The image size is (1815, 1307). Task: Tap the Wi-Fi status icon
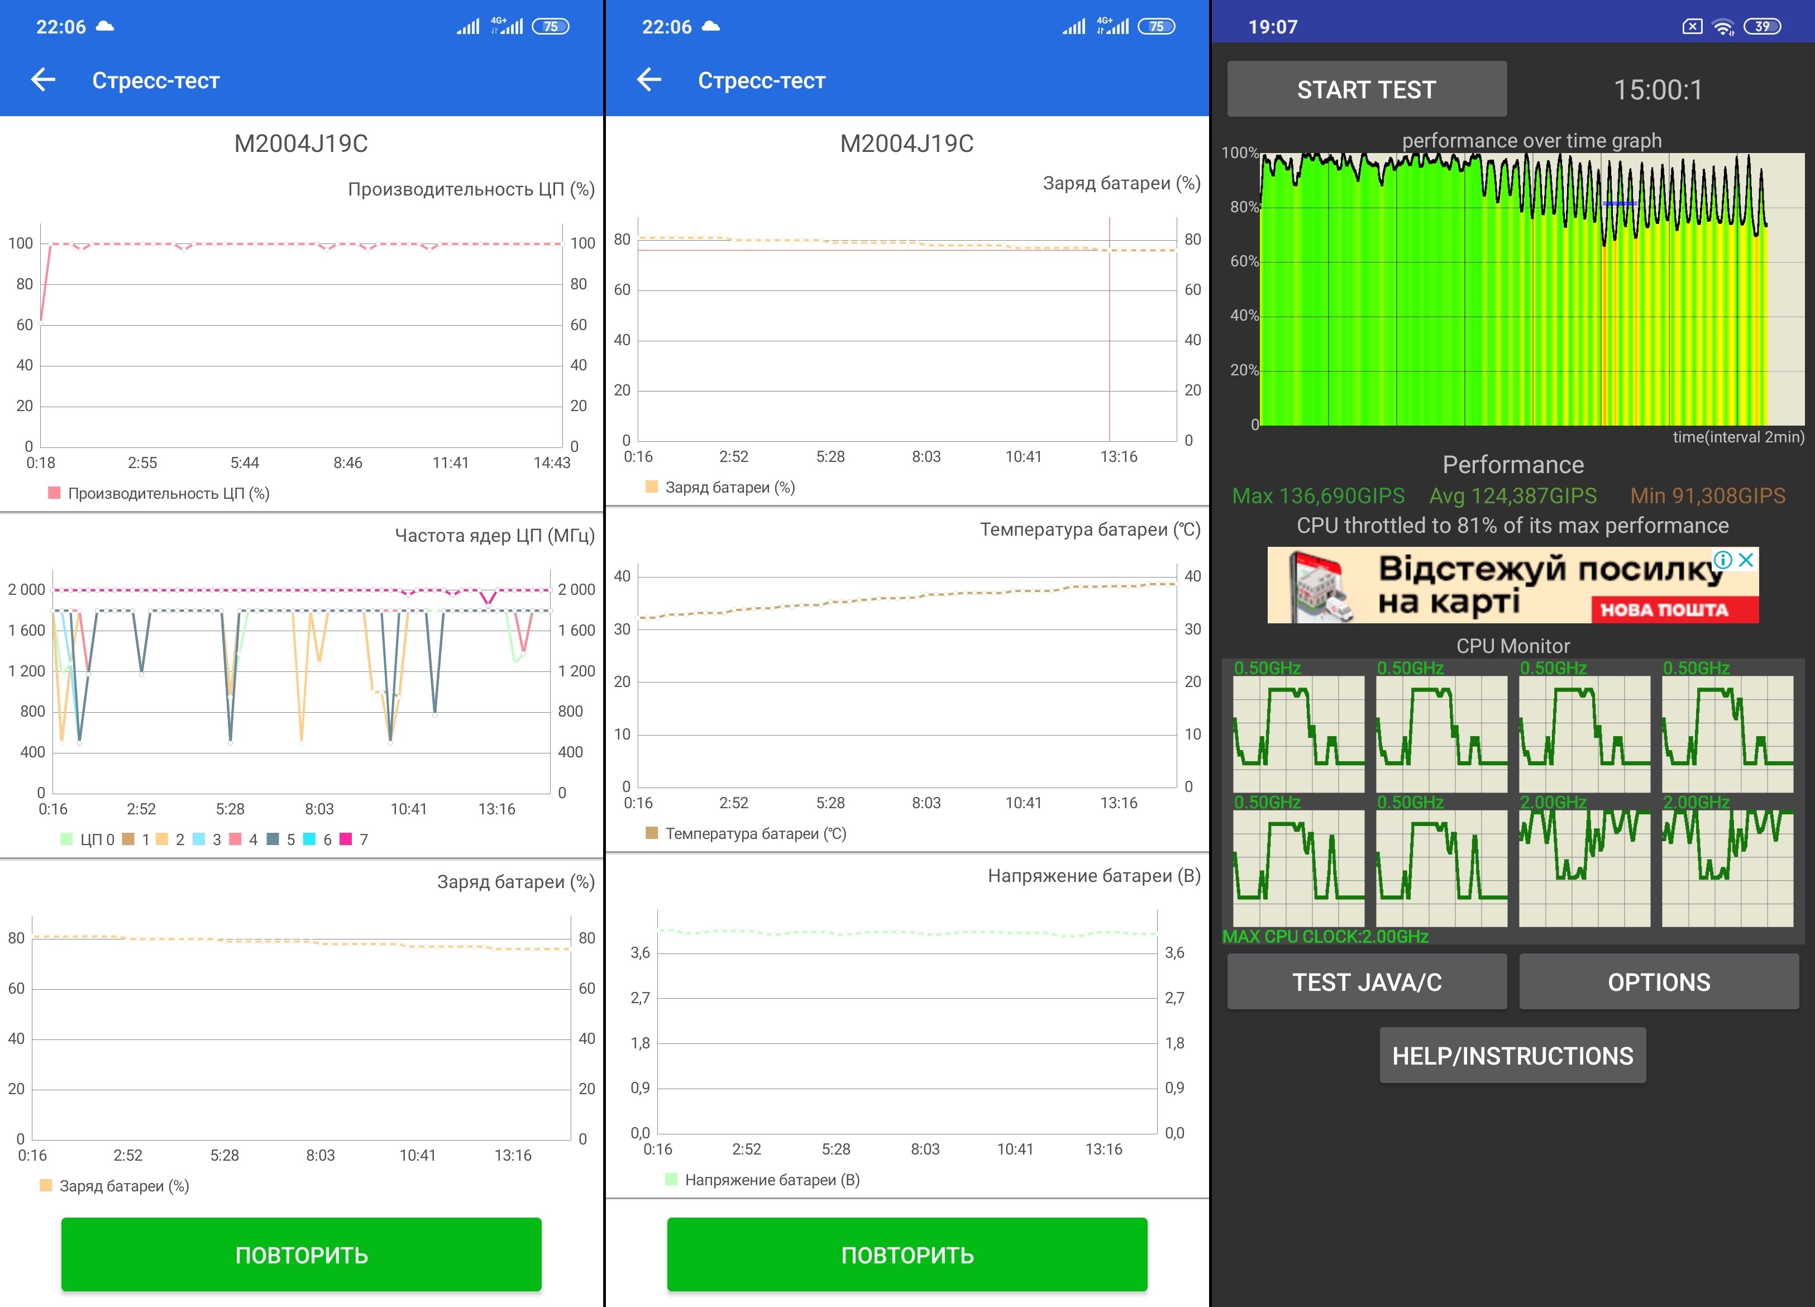pyautogui.click(x=1723, y=26)
